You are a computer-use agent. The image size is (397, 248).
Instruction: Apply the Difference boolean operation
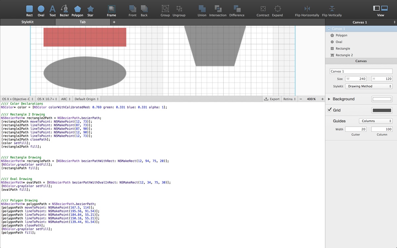coord(237,11)
